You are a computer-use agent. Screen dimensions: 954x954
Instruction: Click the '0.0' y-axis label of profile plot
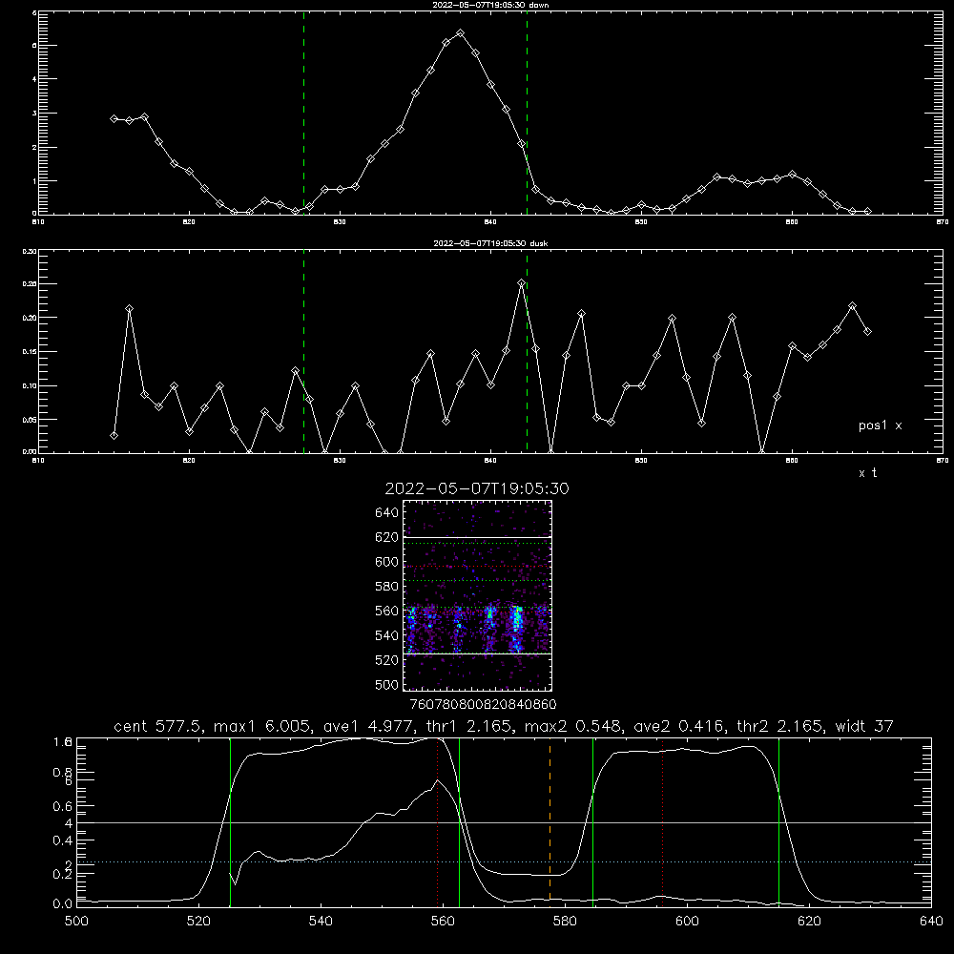[x=62, y=904]
